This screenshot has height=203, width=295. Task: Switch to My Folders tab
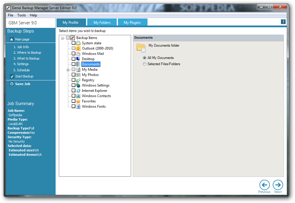click(x=102, y=22)
